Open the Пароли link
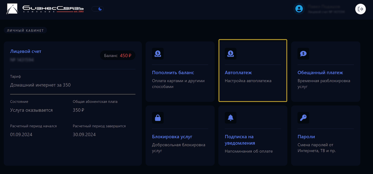Image resolution: width=373 pixels, height=174 pixels. (x=306, y=136)
